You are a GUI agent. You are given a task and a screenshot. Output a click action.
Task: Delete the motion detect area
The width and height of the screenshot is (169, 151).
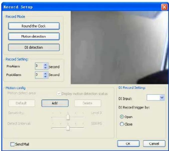pyautogui.click(x=88, y=103)
